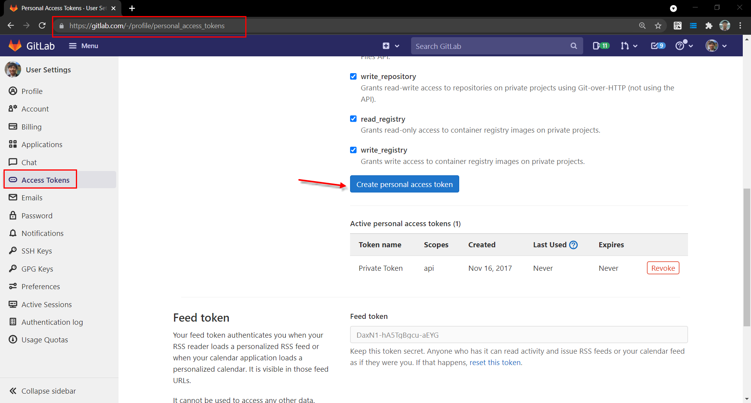The height and width of the screenshot is (403, 751).
Task: Click the Personal Access Tokens browser tab
Action: coord(63,8)
